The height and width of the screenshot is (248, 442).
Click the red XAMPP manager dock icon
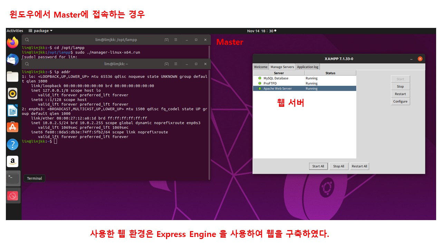tap(13, 196)
